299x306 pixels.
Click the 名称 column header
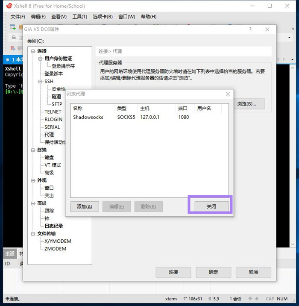click(93, 108)
